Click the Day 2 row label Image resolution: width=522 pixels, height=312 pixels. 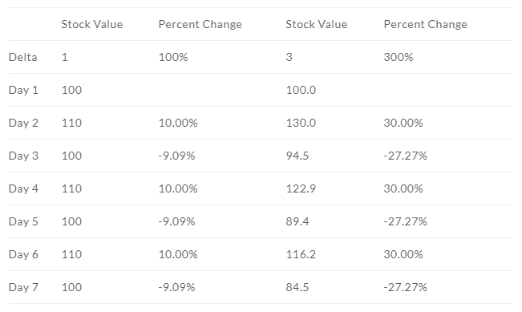coord(23,123)
